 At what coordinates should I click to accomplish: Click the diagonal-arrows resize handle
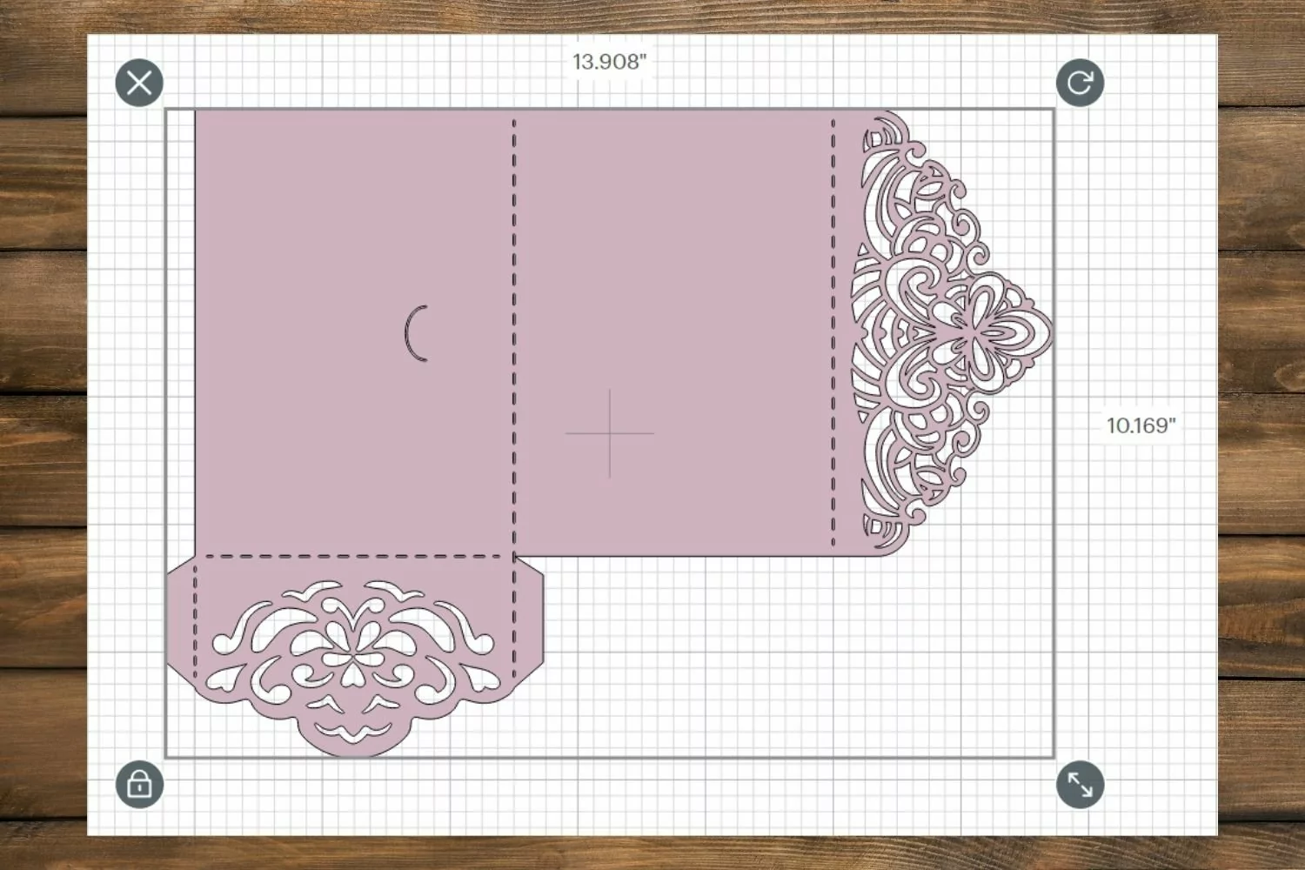(x=1080, y=784)
